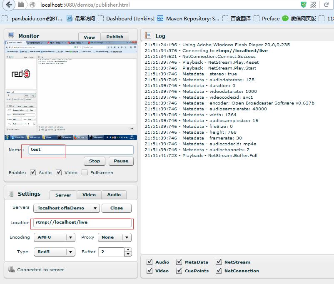Viewport: 334px width, 284px height.
Task: Toggle Video log filter checkbox
Action: (x=150, y=271)
